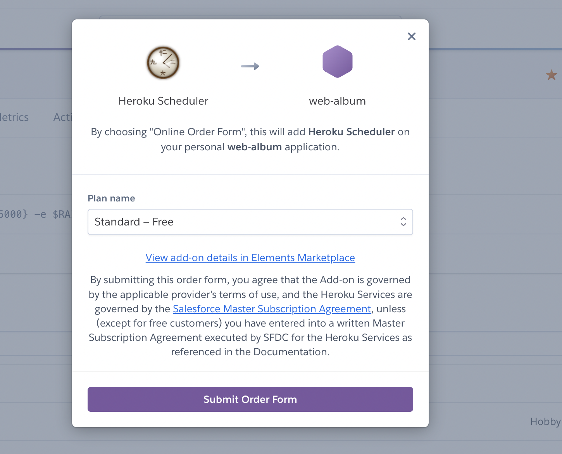Screen dimensions: 562x454
Task: Click the Hobby label in the background
Action: [x=545, y=421]
